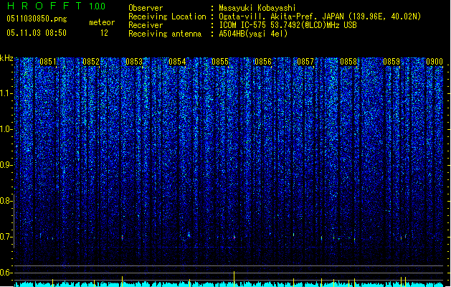Click the 0859 time marker

click(391, 62)
